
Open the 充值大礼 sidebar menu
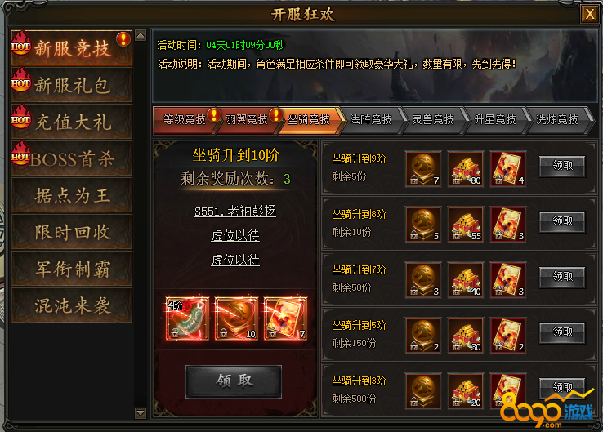point(72,122)
